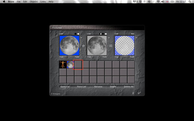Image resolution: width=194 pixels, height=121 pixels.
Task: Fill color image with white square
Action: click(x=78, y=34)
